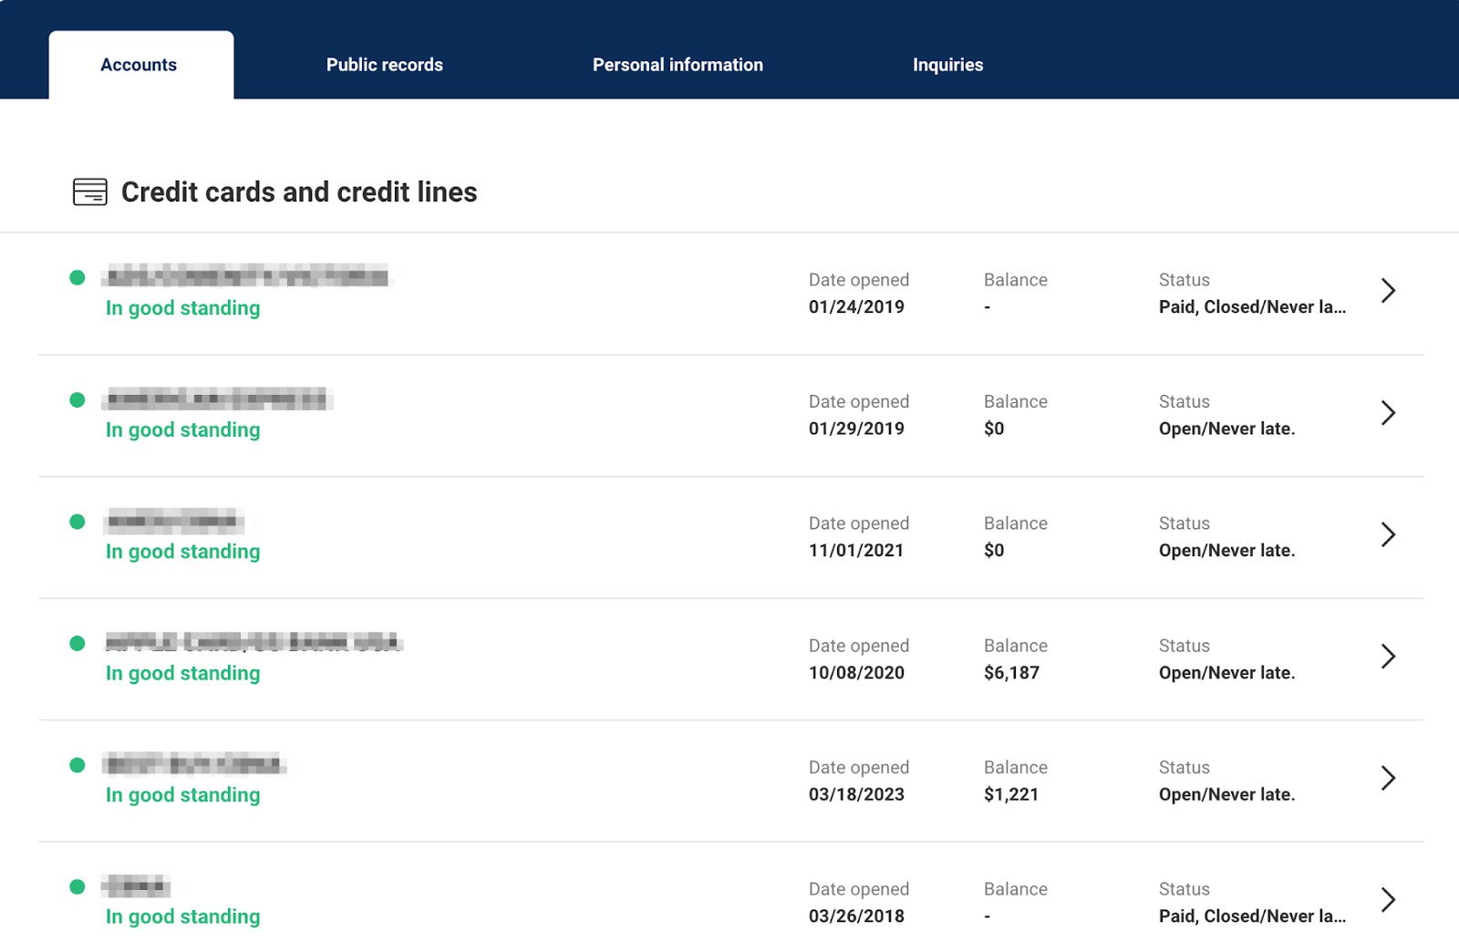
Task: Click 'Open/Never late.' status of the $6,187 account
Action: [1226, 673]
